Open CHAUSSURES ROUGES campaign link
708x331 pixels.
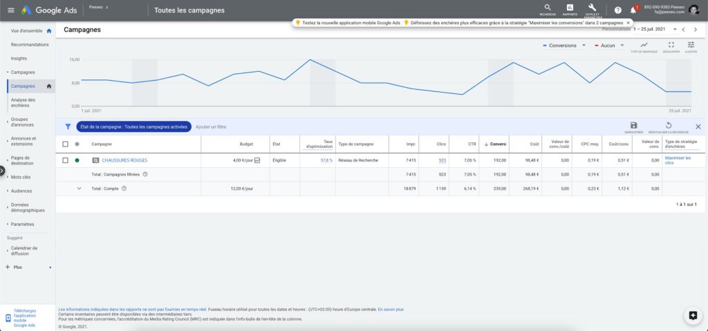pos(124,160)
